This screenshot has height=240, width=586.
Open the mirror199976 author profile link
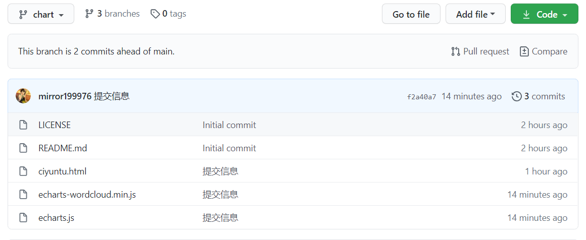click(x=65, y=96)
